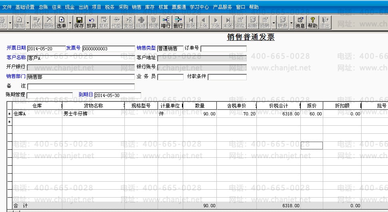Click the 价税合计 column header
Viewport: 388px width, 212px height.
(279, 106)
